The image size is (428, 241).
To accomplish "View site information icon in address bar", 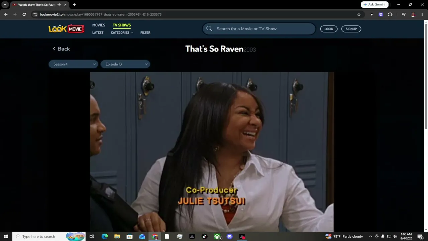I will coord(35,14).
